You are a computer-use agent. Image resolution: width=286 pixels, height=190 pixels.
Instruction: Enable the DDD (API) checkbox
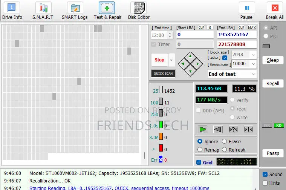pos(199,110)
